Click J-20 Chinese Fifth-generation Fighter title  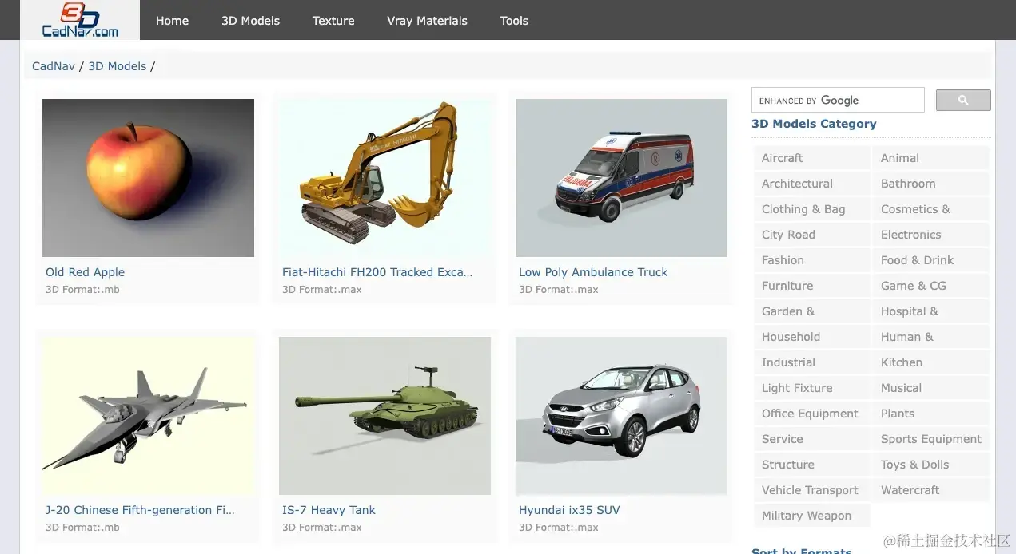coord(141,510)
